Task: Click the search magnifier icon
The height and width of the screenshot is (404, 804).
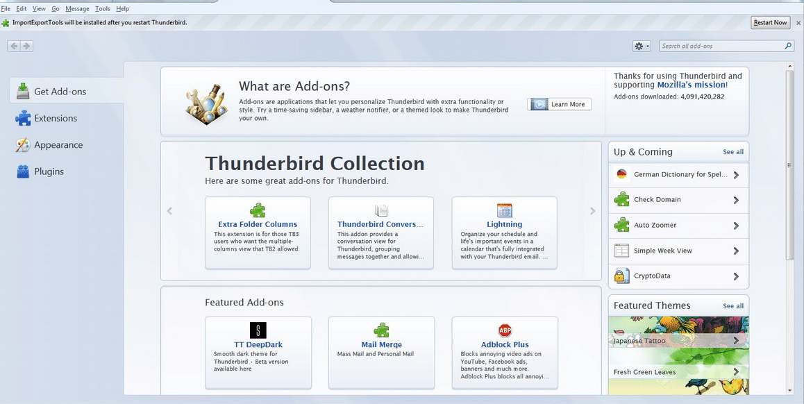Action: [x=788, y=46]
